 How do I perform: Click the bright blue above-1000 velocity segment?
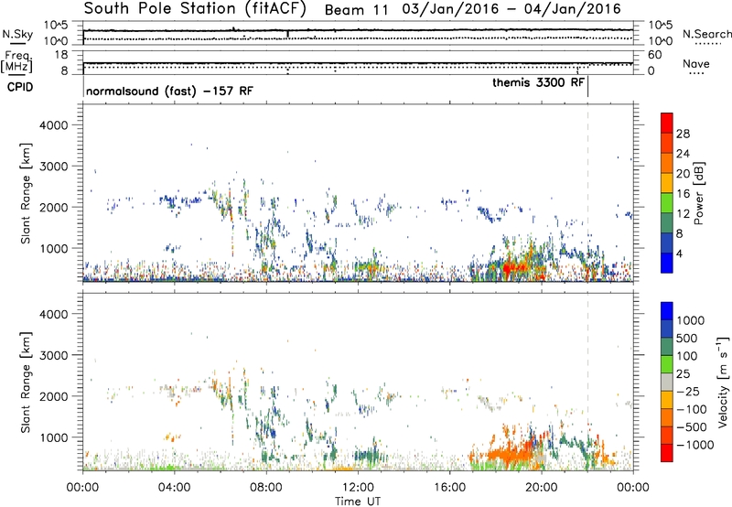tap(667, 311)
